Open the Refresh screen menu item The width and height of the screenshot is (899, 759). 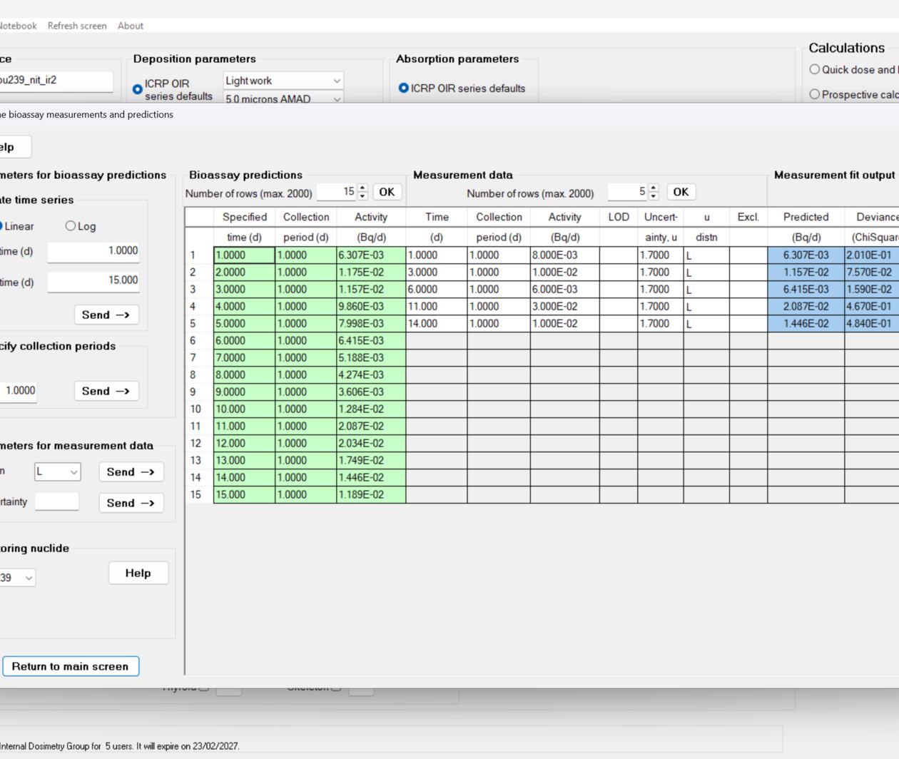(77, 26)
